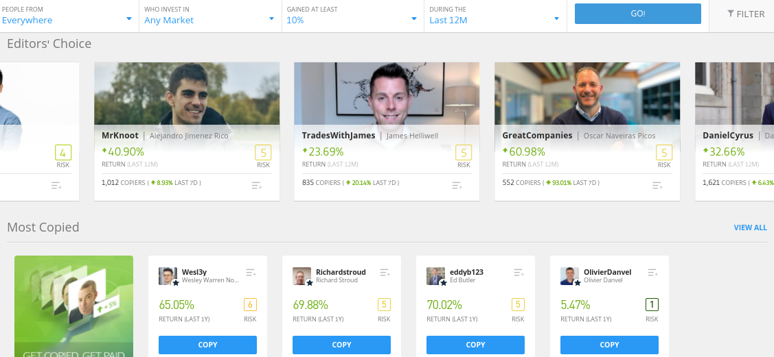This screenshot has width=774, height=357.
Task: Copy eddyb123 trader
Action: pos(475,345)
